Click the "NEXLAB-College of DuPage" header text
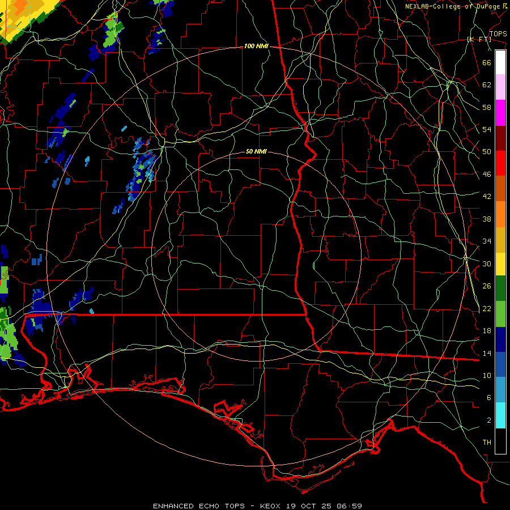510x510 pixels. click(x=453, y=6)
